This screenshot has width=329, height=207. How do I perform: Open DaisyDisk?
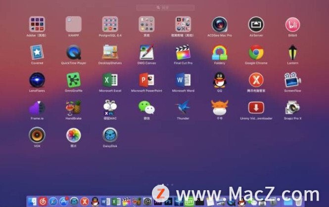coord(110,135)
